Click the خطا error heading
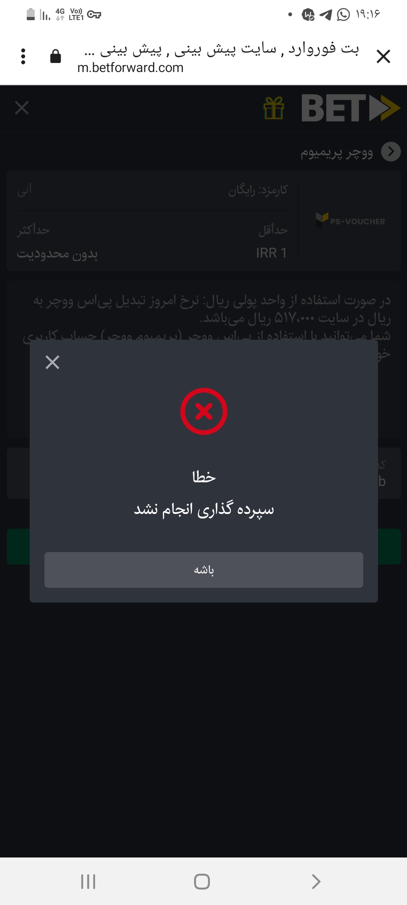This screenshot has width=407, height=905. point(204,477)
